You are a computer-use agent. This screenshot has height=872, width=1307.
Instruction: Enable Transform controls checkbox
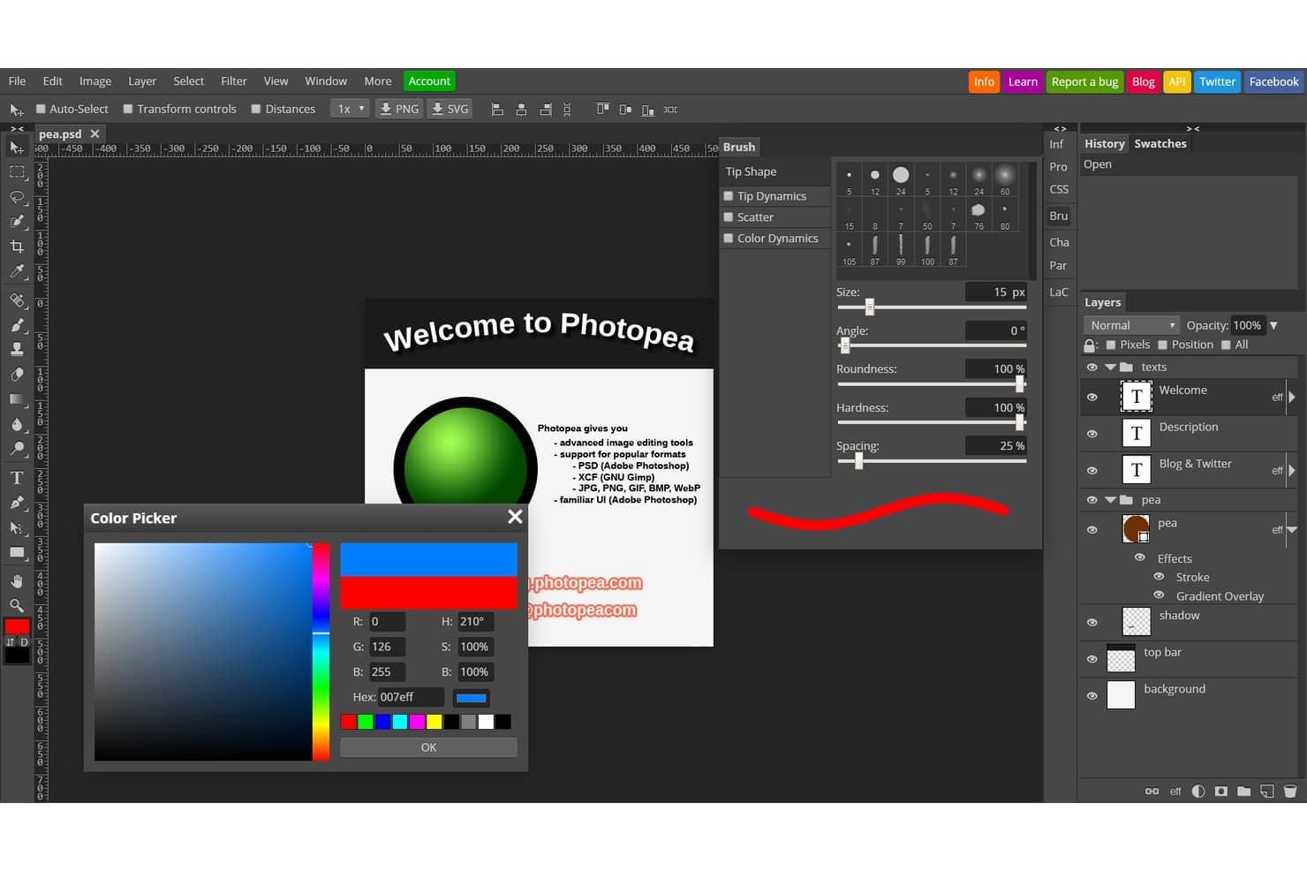[128, 109]
